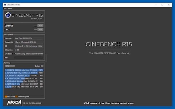Click the GFX Board field with AMD Radeon
The height and width of the screenshot is (109, 175).
pos(29,54)
